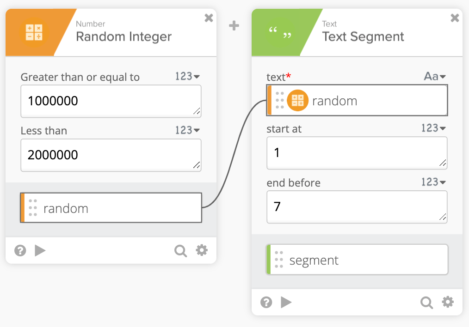Open help for Random Integer card
This screenshot has width=469, height=327.
tap(20, 250)
